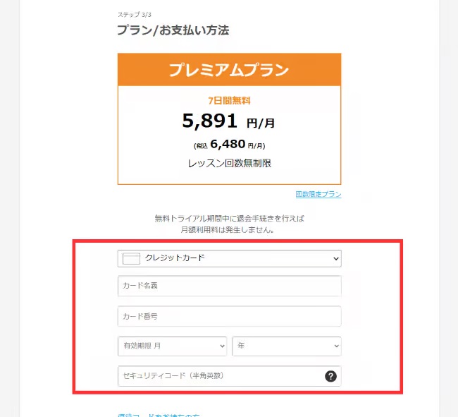The height and width of the screenshot is (417, 458).
Task: Click the partially visible link below security code
Action: (x=159, y=415)
